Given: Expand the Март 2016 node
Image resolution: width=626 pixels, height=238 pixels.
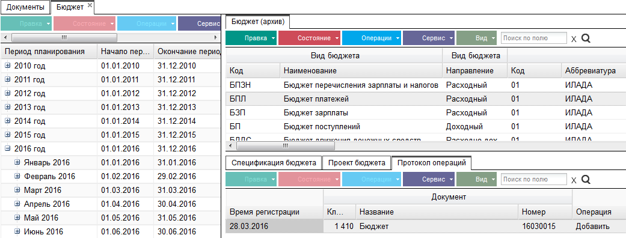Looking at the screenshot, I should point(17,190).
